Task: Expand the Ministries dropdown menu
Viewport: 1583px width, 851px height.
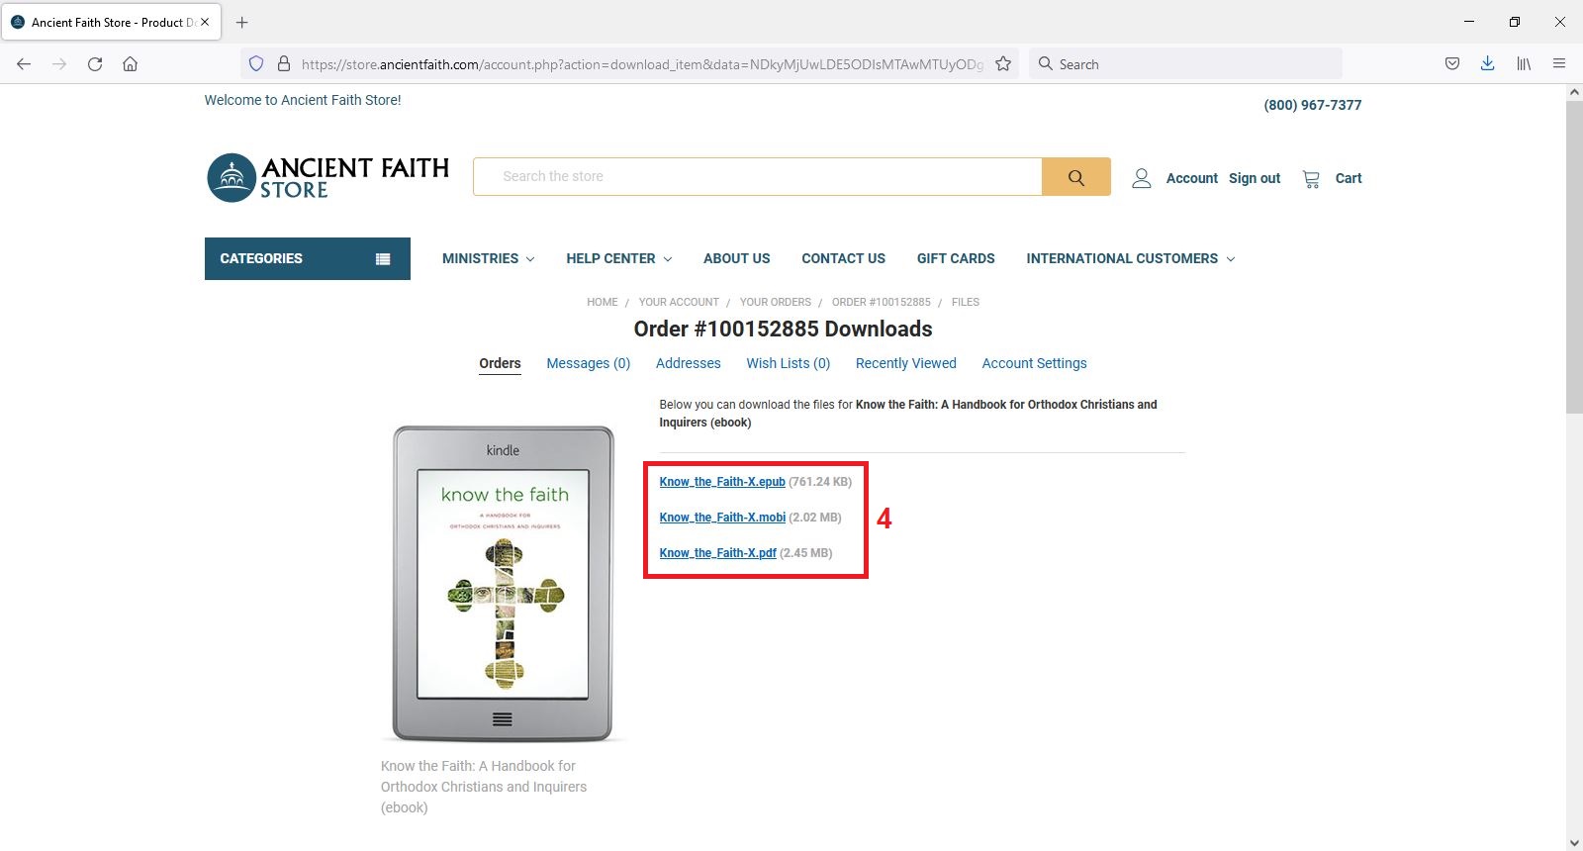Action: [x=488, y=258]
